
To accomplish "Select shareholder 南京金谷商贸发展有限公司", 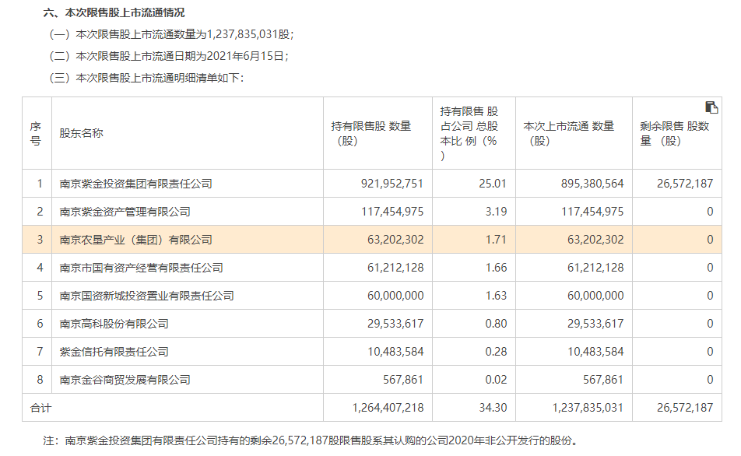I will [x=125, y=380].
